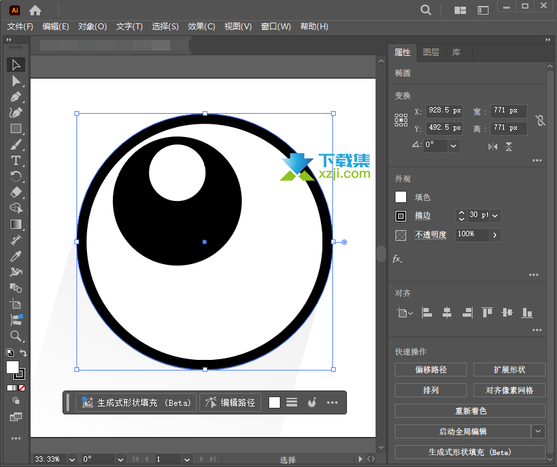This screenshot has width=557, height=467.
Task: Select the Pen tool
Action: click(x=16, y=95)
